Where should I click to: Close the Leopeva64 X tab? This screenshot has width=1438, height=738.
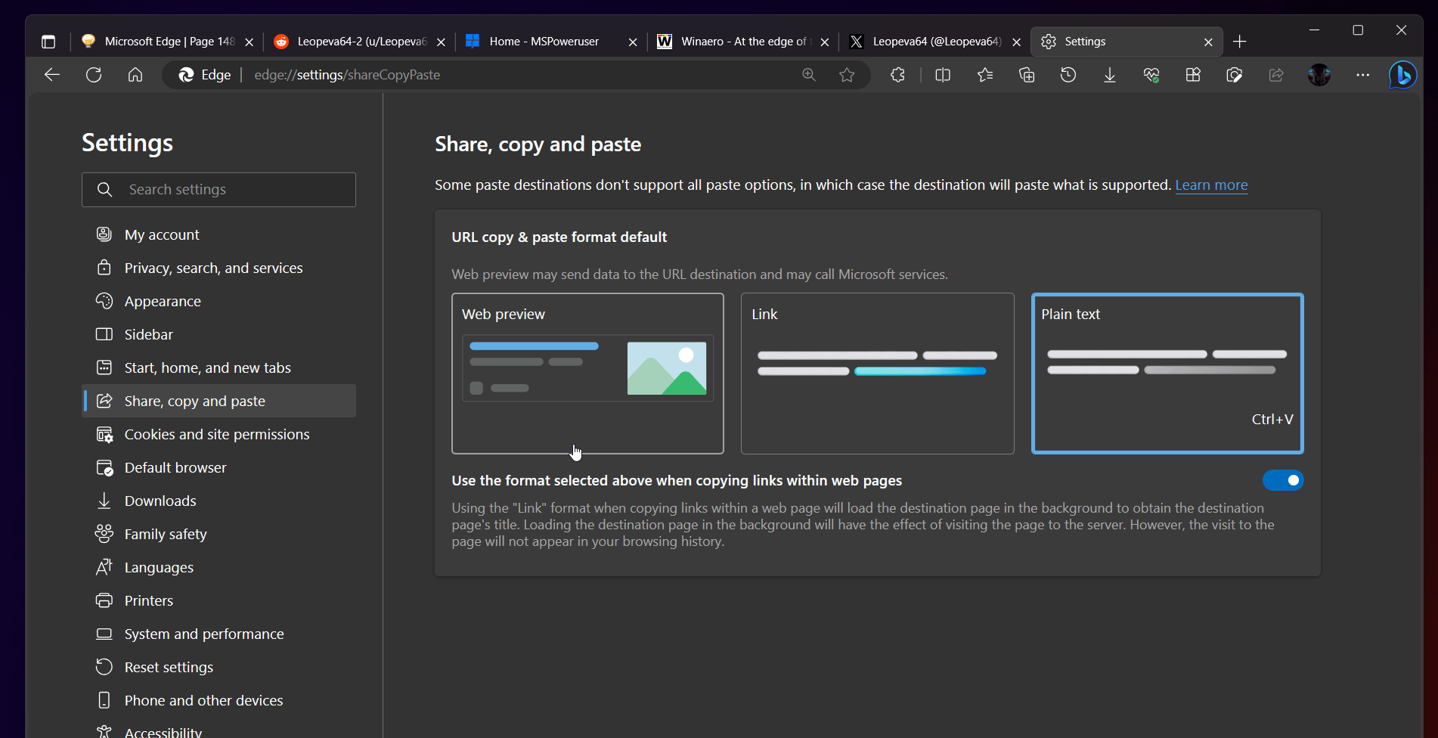[1016, 42]
